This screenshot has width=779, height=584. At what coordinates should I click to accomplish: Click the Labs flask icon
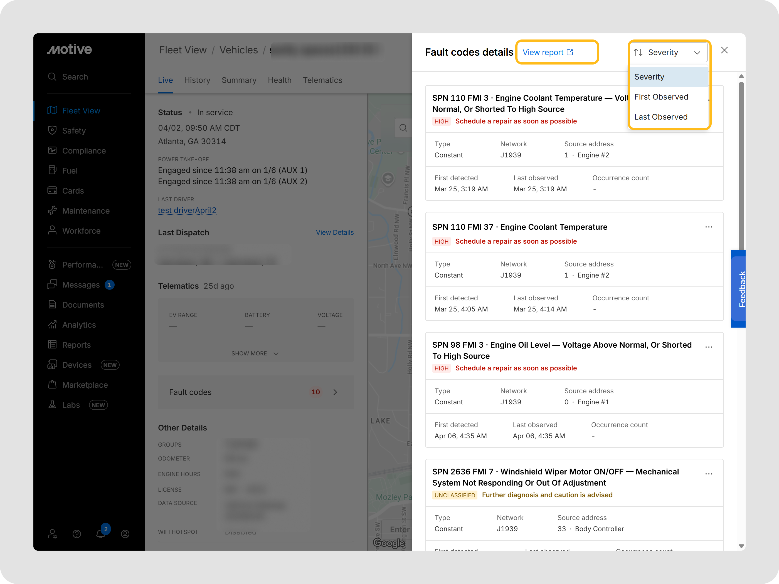(x=52, y=405)
